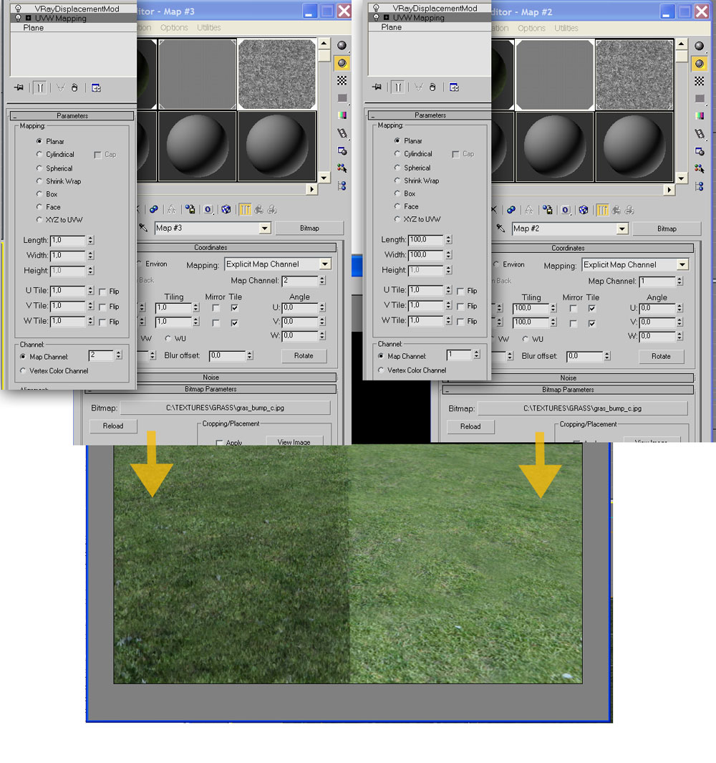Viewport: 716px width, 763px height.
Task: Select Spherical mapping in left UVW panel
Action: pyautogui.click(x=39, y=168)
